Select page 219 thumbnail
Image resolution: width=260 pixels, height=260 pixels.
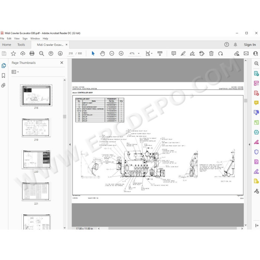pos(36,127)
